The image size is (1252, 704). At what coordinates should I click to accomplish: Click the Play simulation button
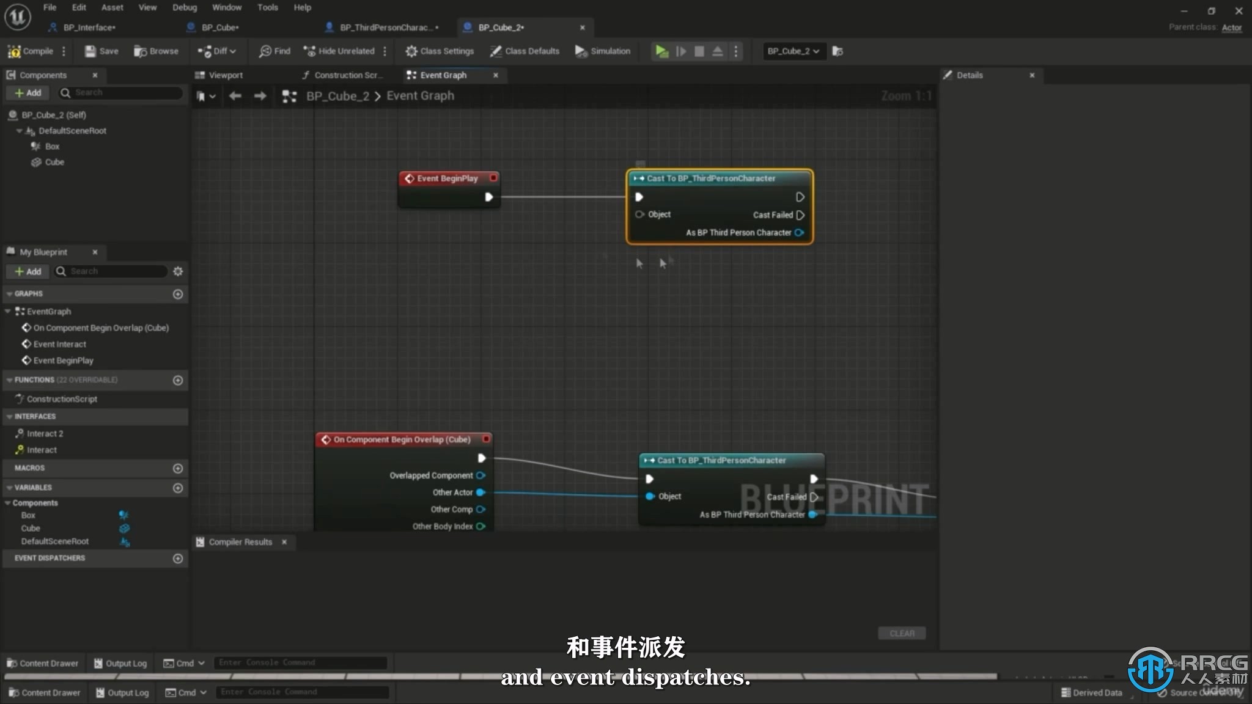(662, 51)
